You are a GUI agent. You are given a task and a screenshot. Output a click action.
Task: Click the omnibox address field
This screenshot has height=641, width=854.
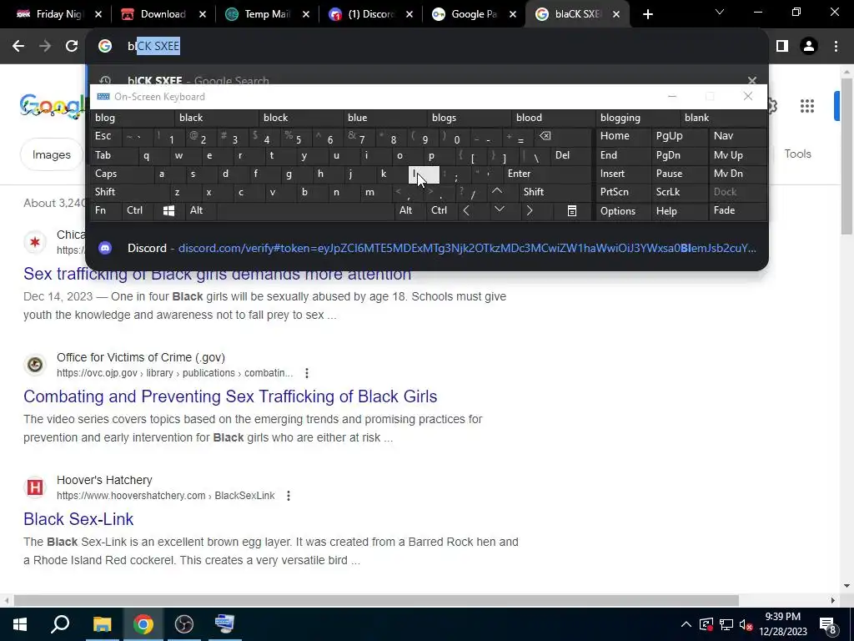coord(428,47)
